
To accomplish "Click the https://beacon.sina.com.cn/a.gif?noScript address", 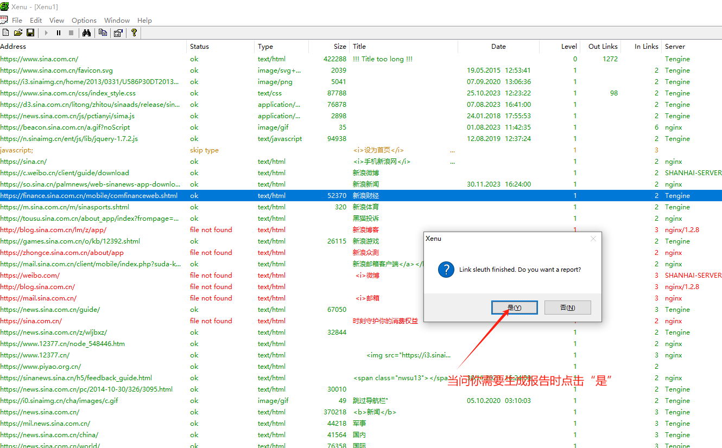I will coord(65,127).
